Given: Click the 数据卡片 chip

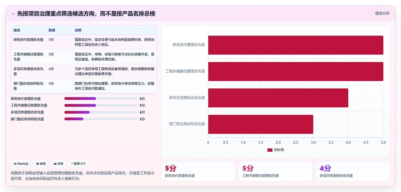Looking at the screenshot, I should tap(78, 164).
